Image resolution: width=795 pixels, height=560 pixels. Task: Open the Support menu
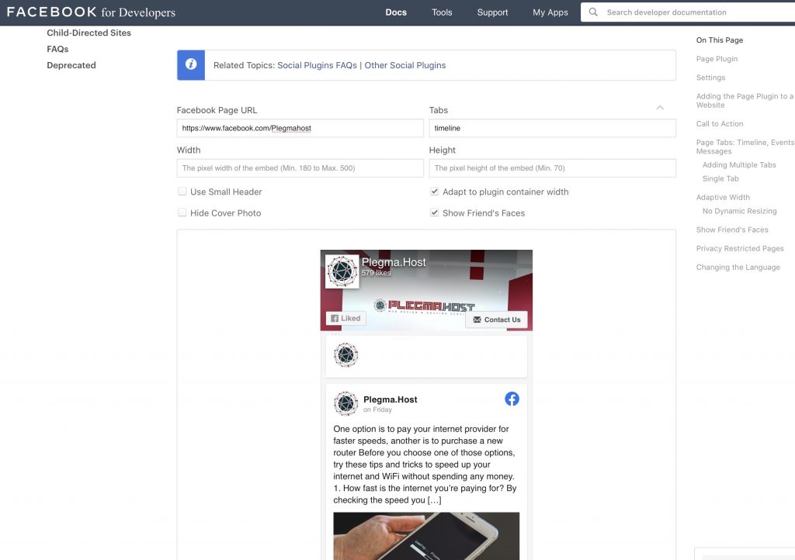coord(492,12)
